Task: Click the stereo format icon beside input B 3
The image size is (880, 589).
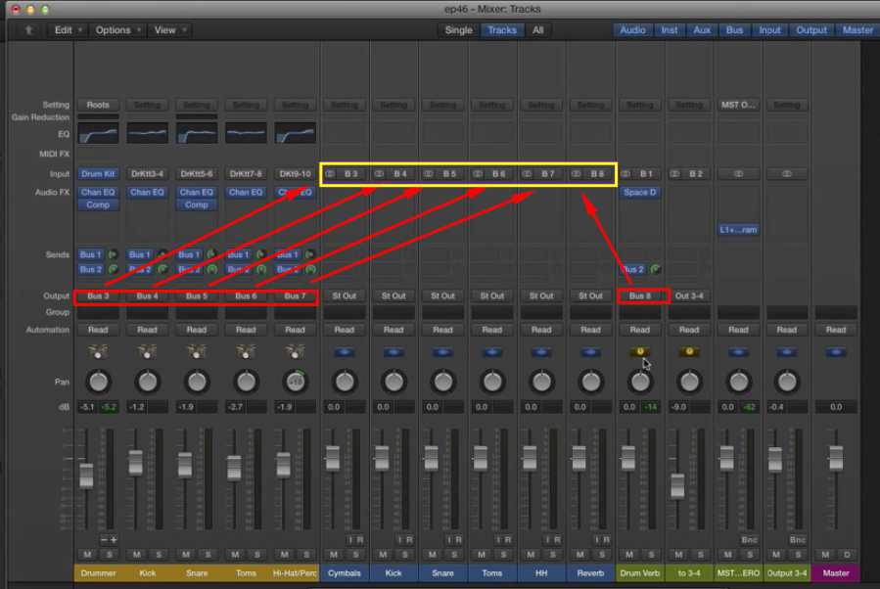Action: tap(330, 174)
